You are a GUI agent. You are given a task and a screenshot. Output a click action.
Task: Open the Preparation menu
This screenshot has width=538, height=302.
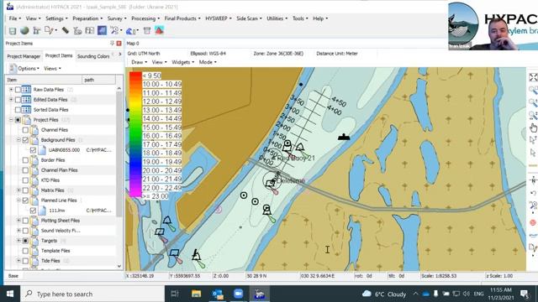pos(87,18)
